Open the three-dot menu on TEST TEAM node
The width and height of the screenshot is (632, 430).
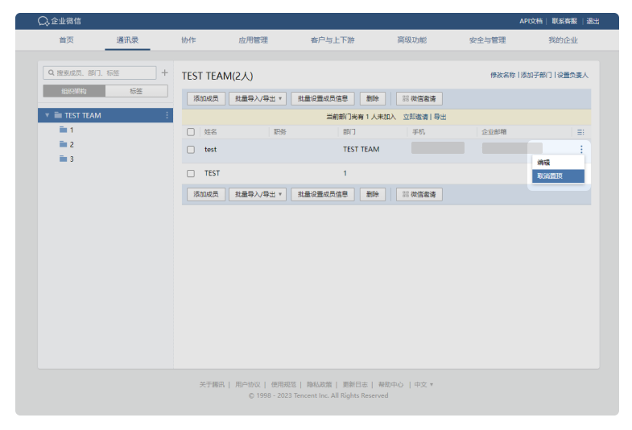pyautogui.click(x=167, y=115)
